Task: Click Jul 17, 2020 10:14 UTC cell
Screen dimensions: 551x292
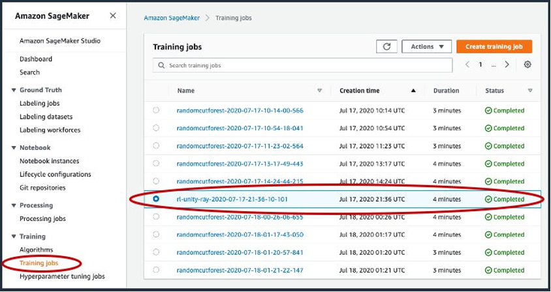Action: (x=372, y=111)
